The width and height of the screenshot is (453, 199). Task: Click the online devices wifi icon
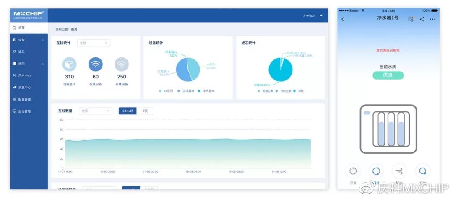click(95, 65)
